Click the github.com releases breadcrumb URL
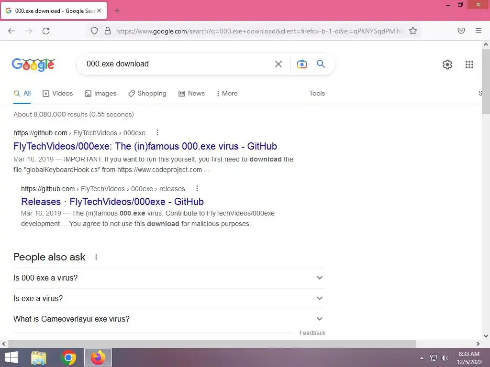 coord(103,189)
